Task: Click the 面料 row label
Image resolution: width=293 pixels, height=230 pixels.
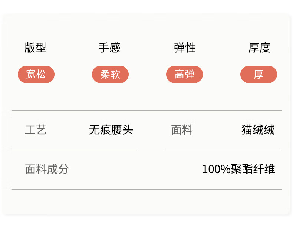Action: 182,130
